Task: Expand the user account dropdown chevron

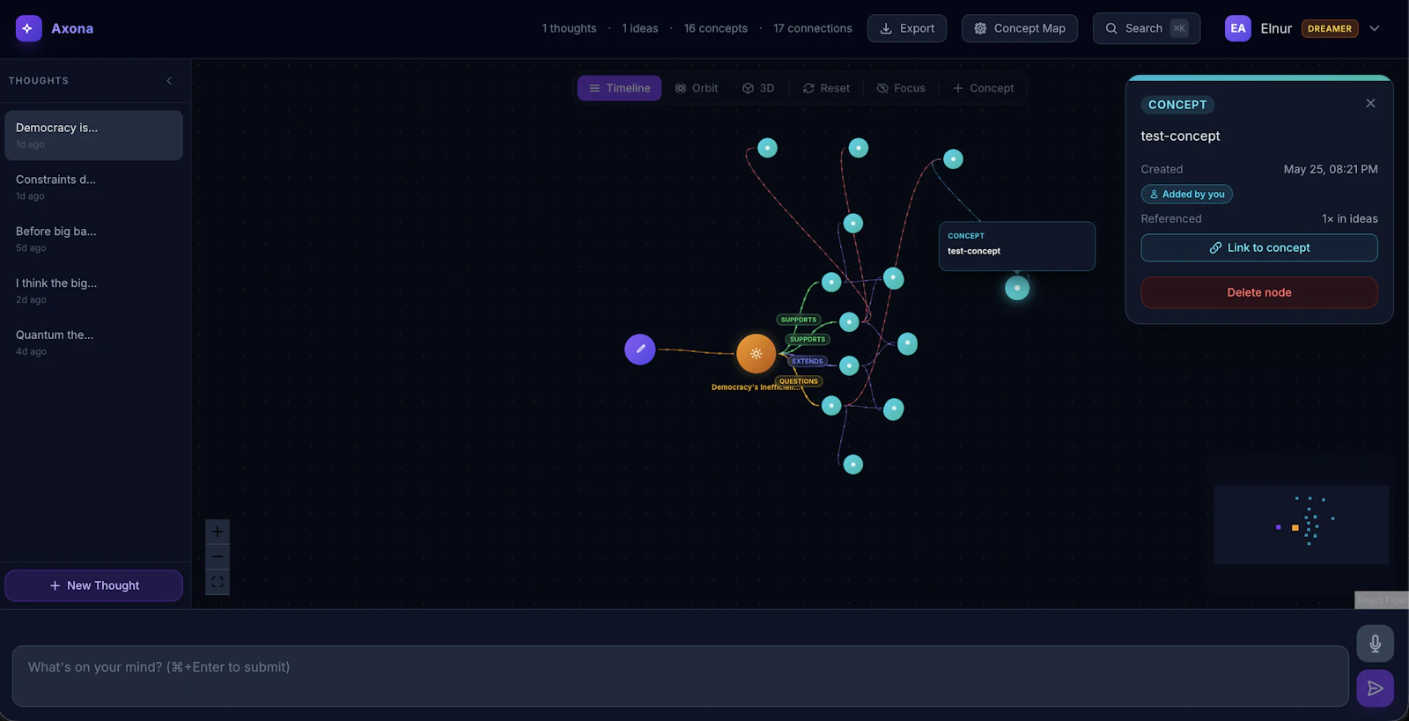Action: click(x=1375, y=28)
